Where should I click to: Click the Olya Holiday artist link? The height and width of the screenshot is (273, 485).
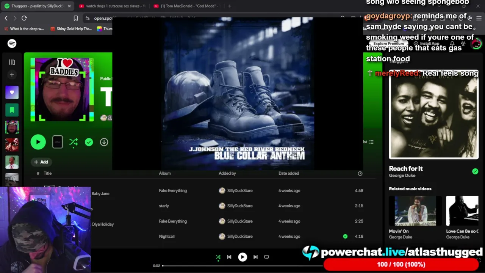click(x=103, y=224)
